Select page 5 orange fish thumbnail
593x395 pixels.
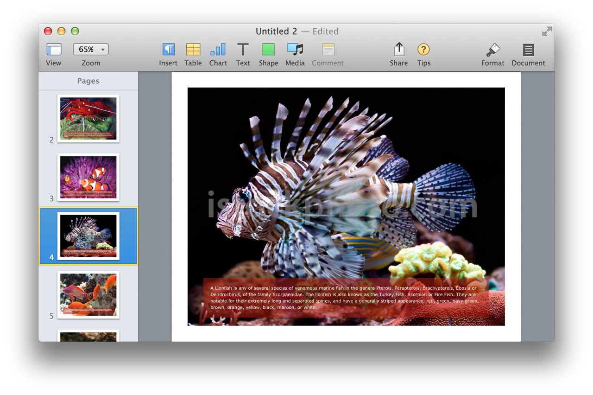coord(88,295)
